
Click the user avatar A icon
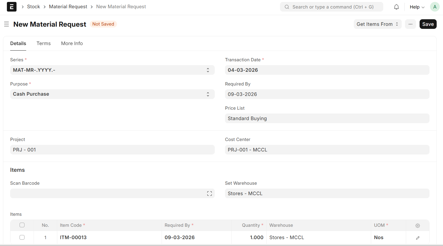point(434,7)
